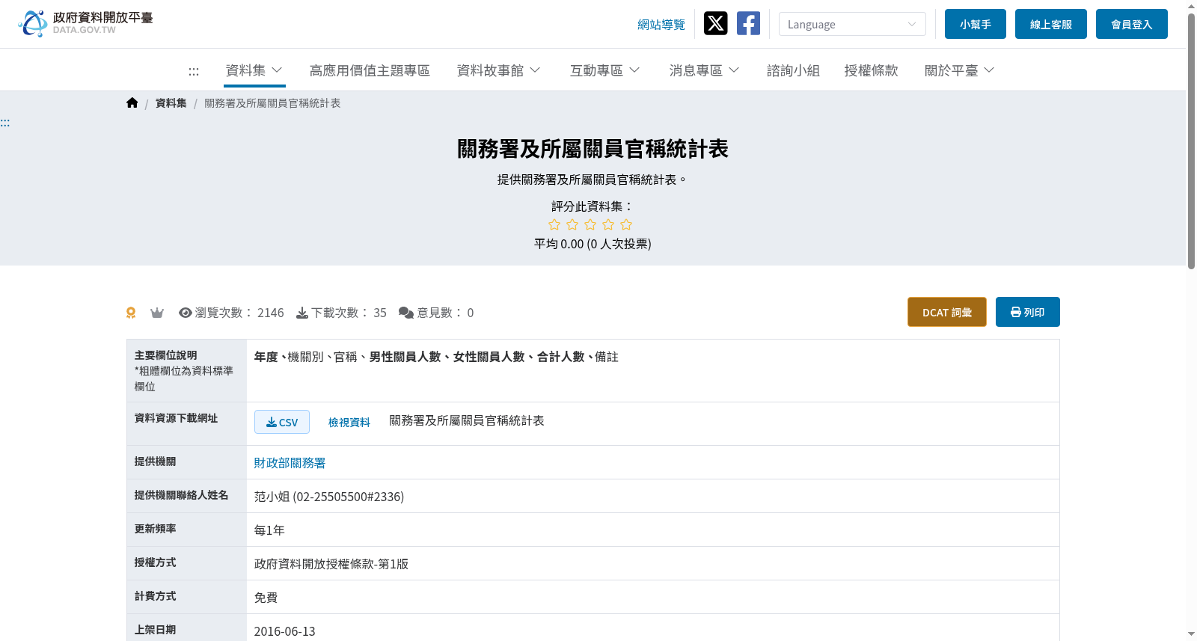Image resolution: width=1197 pixels, height=641 pixels.
Task: Click the 免費 fee value
Action: [x=266, y=598]
